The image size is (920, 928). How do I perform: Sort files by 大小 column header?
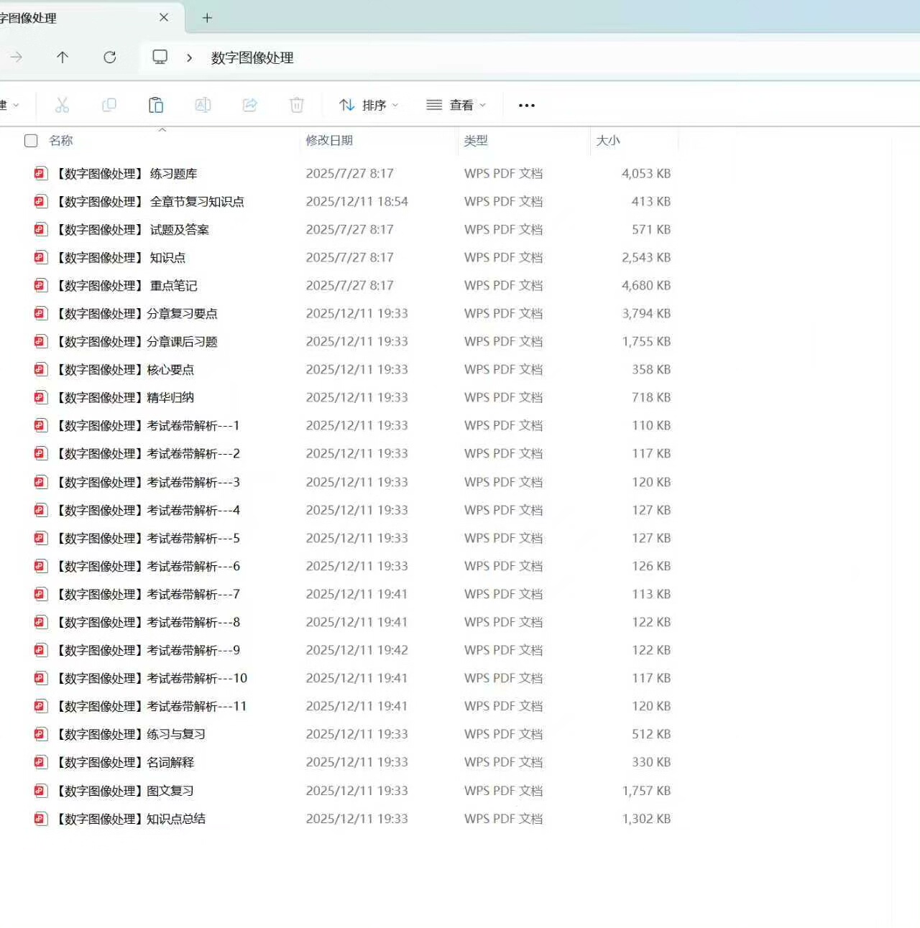(x=608, y=141)
